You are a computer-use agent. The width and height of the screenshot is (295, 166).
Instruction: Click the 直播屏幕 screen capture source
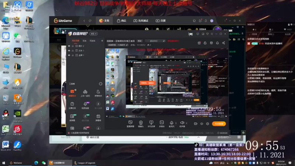131,124
